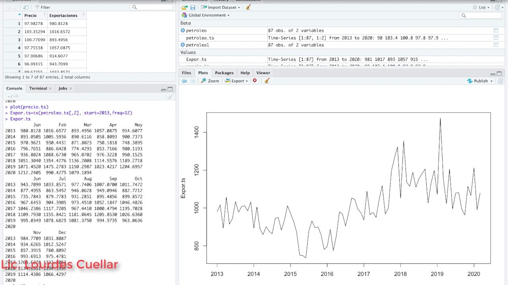The width and height of the screenshot is (508, 285).
Task: Click the data viewer search field
Action: 151,7
